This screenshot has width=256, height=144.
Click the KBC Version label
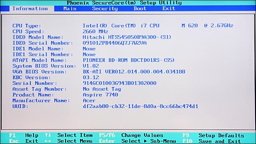[x=32, y=78]
